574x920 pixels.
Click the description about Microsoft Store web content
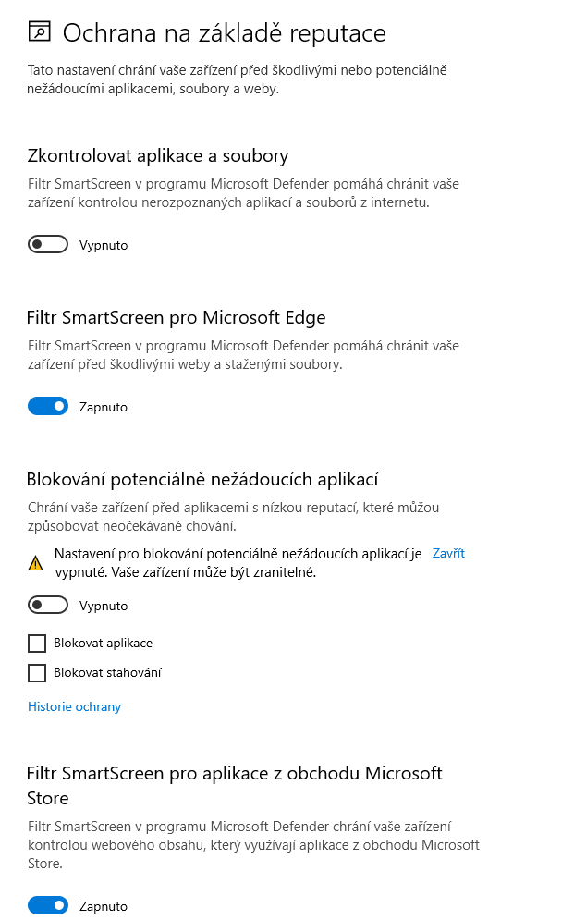tap(253, 845)
